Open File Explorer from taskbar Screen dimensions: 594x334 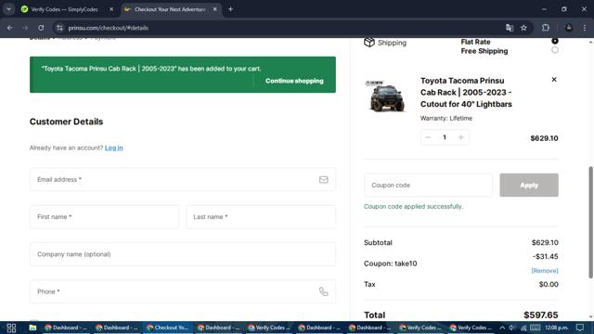[x=32, y=328]
